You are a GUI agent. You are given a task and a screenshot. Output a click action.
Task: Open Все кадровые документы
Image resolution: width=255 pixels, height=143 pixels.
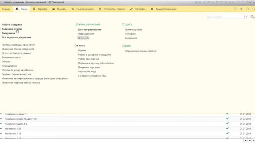click(16, 37)
